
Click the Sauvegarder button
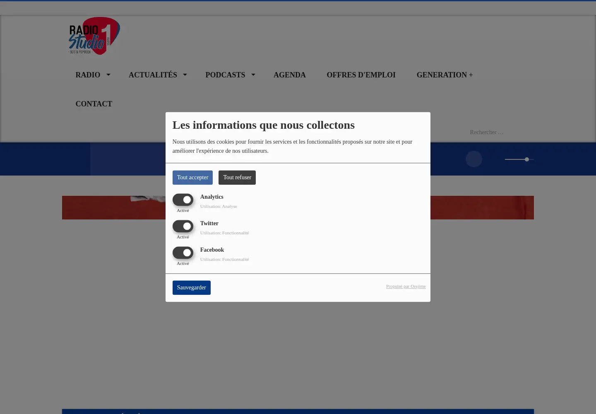click(x=192, y=288)
